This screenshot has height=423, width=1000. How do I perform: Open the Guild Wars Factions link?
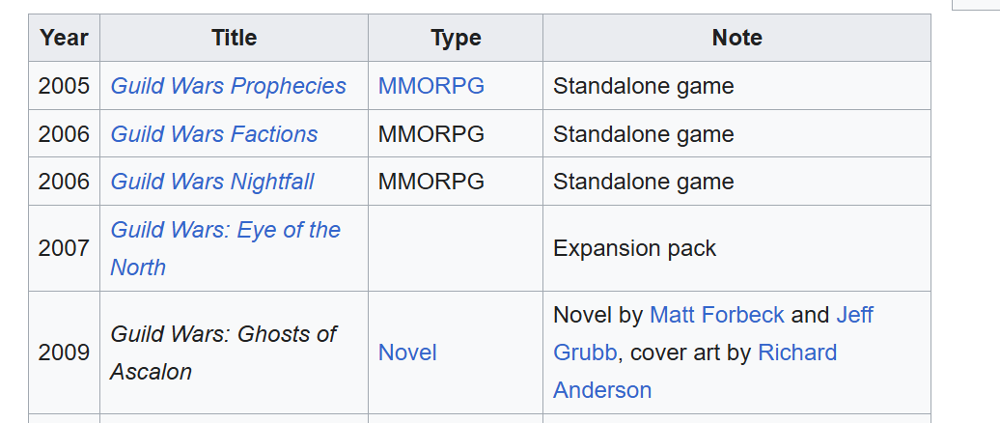tap(214, 134)
